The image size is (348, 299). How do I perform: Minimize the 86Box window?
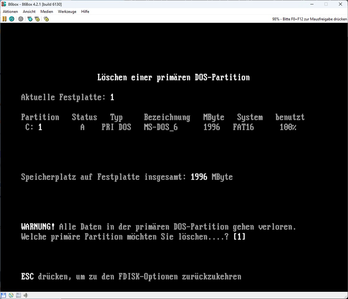point(311,4)
